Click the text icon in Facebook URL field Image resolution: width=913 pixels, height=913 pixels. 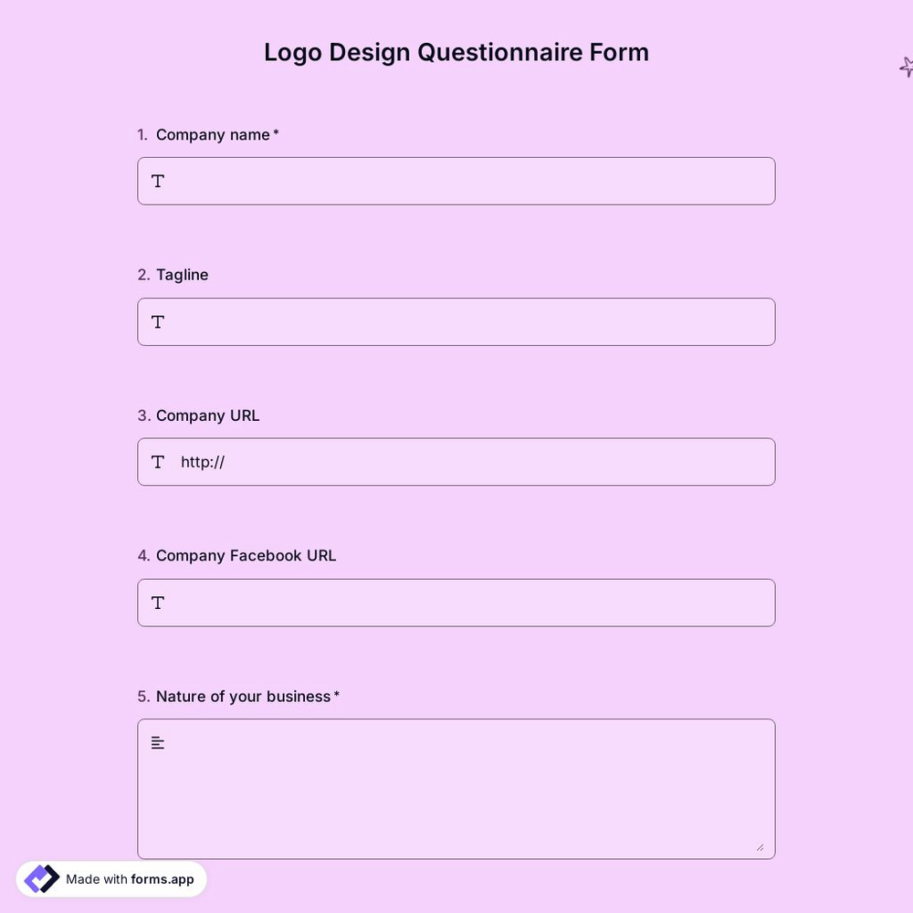pos(157,603)
